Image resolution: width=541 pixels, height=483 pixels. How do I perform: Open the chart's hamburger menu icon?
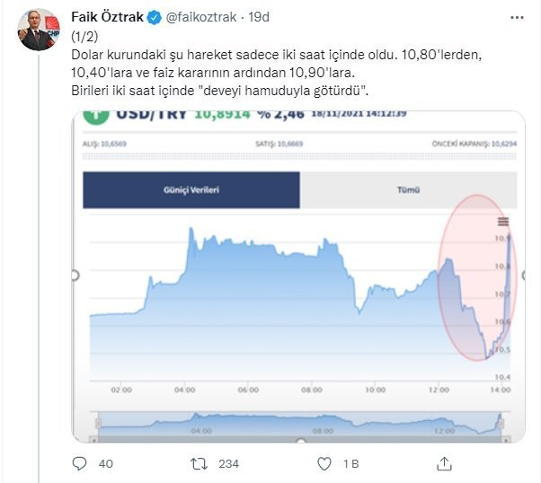click(503, 221)
